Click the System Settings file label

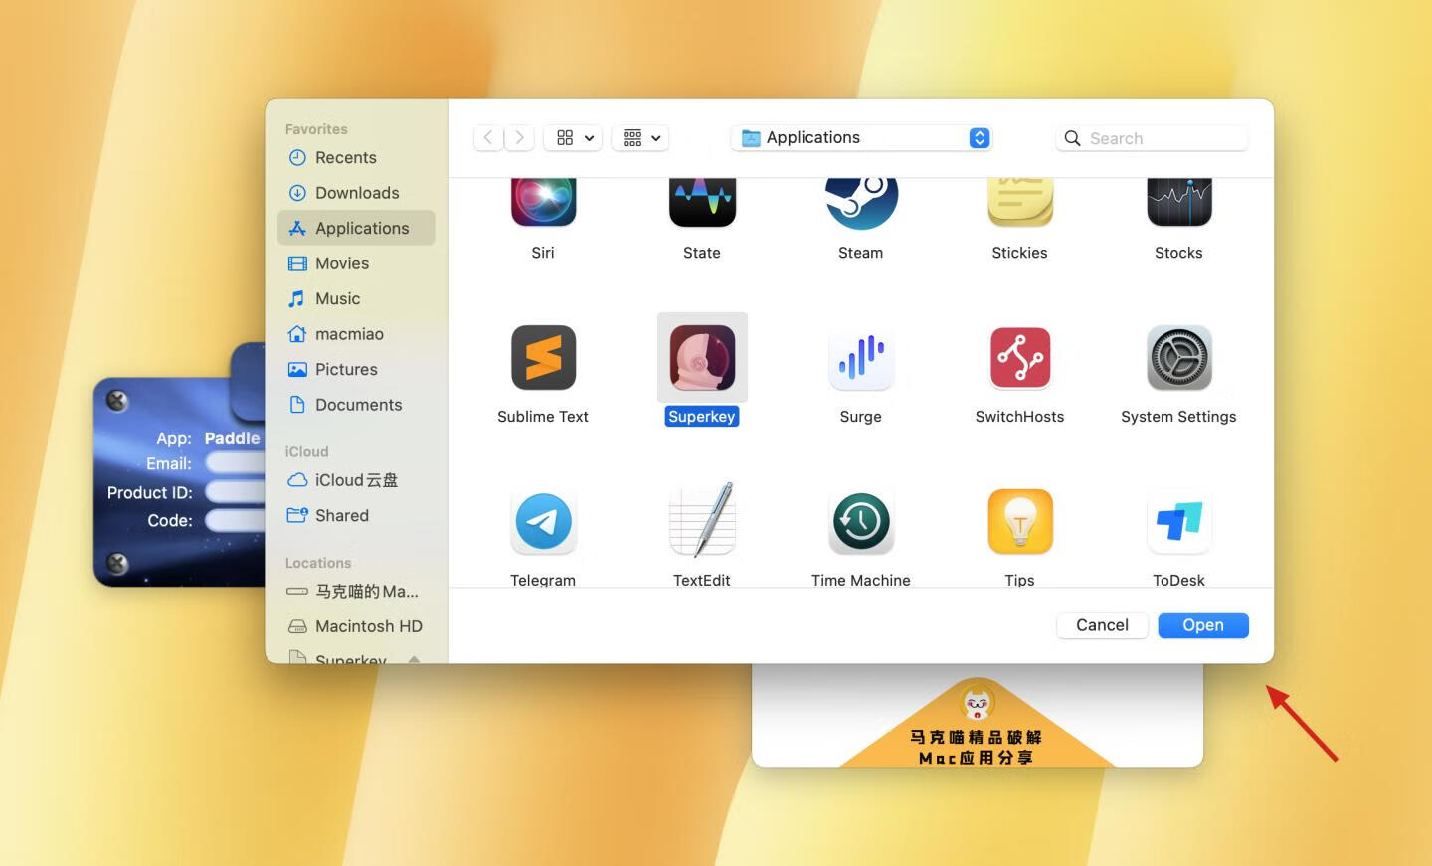tap(1178, 417)
